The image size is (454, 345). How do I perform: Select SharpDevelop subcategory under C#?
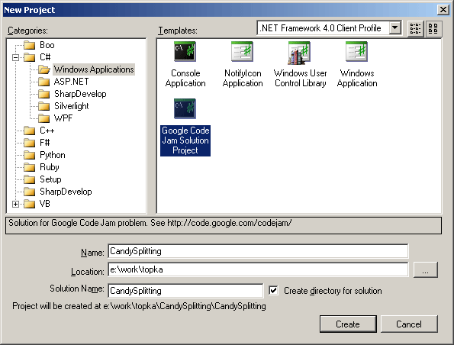(x=80, y=94)
